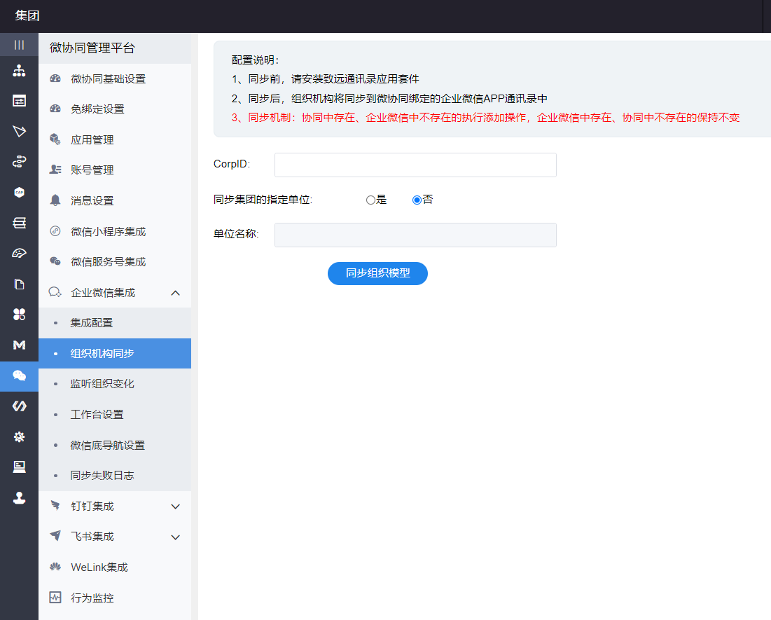Click the 同步组织模型 button

coord(377,273)
